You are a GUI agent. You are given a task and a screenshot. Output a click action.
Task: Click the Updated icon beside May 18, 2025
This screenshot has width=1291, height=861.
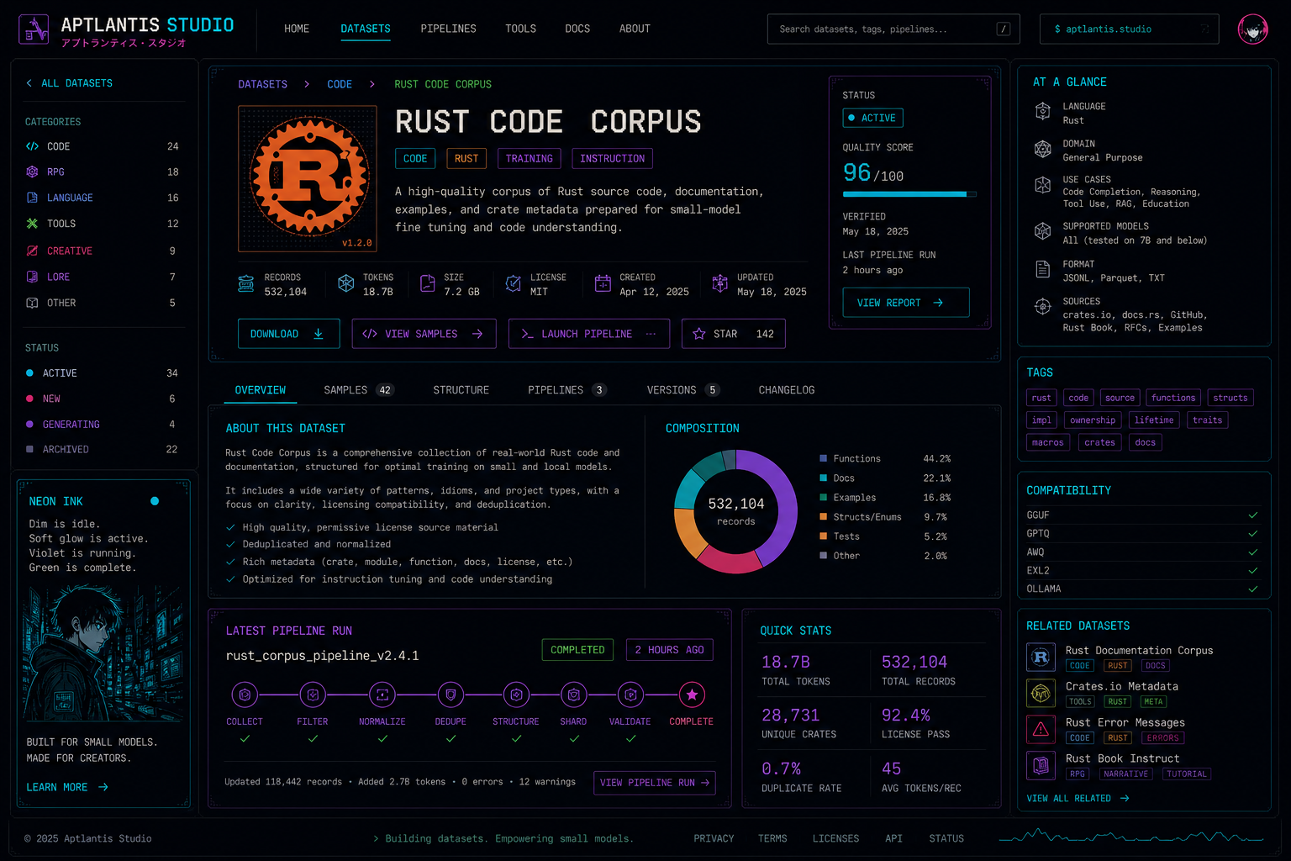coord(719,284)
